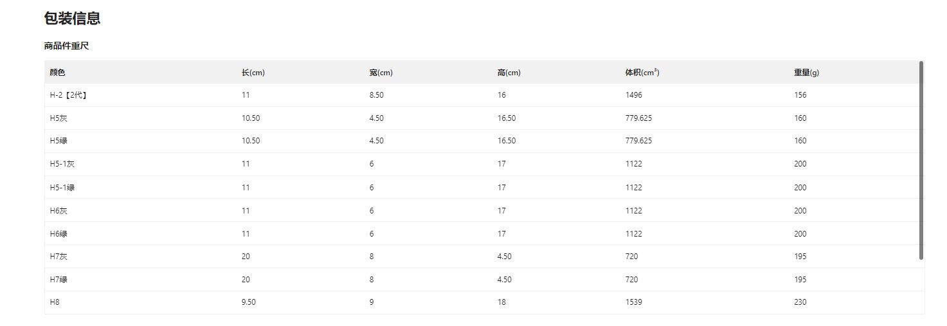Select the H7绿 row label
947x326 pixels.
(x=59, y=280)
